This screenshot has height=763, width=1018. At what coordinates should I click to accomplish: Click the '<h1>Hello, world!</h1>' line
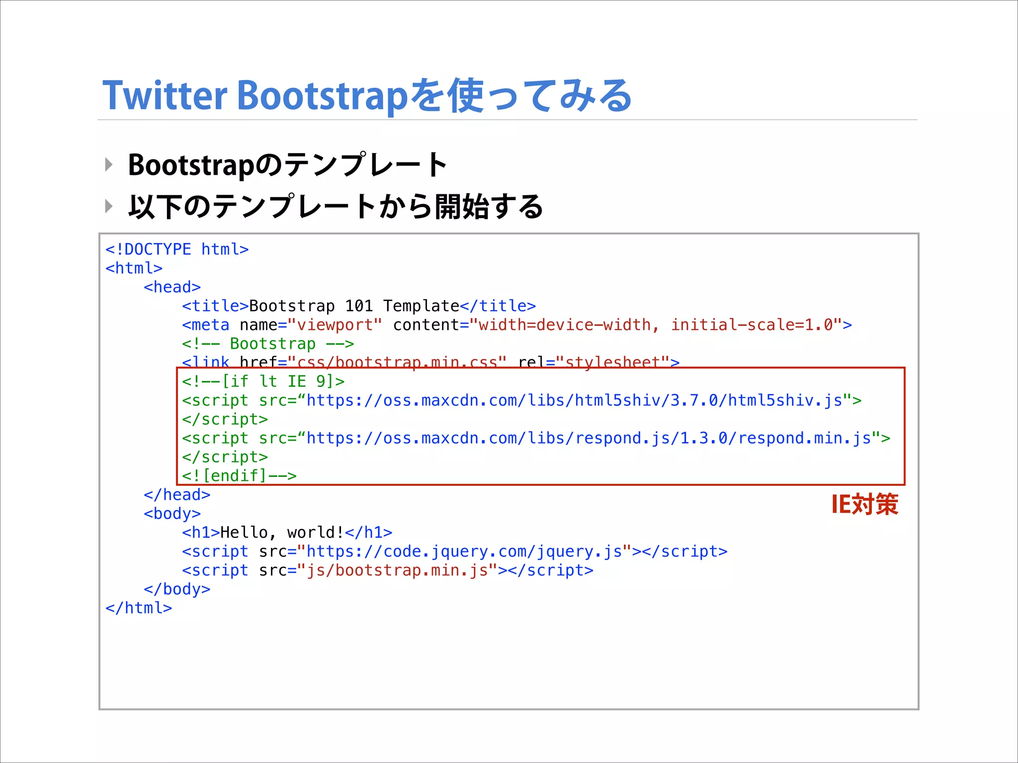tap(287, 532)
